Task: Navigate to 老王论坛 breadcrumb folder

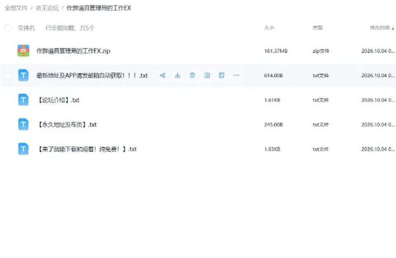Action: [47, 8]
